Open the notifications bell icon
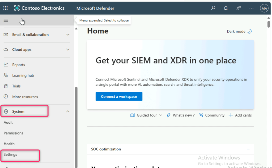This screenshot has width=272, height=168. [226, 8]
